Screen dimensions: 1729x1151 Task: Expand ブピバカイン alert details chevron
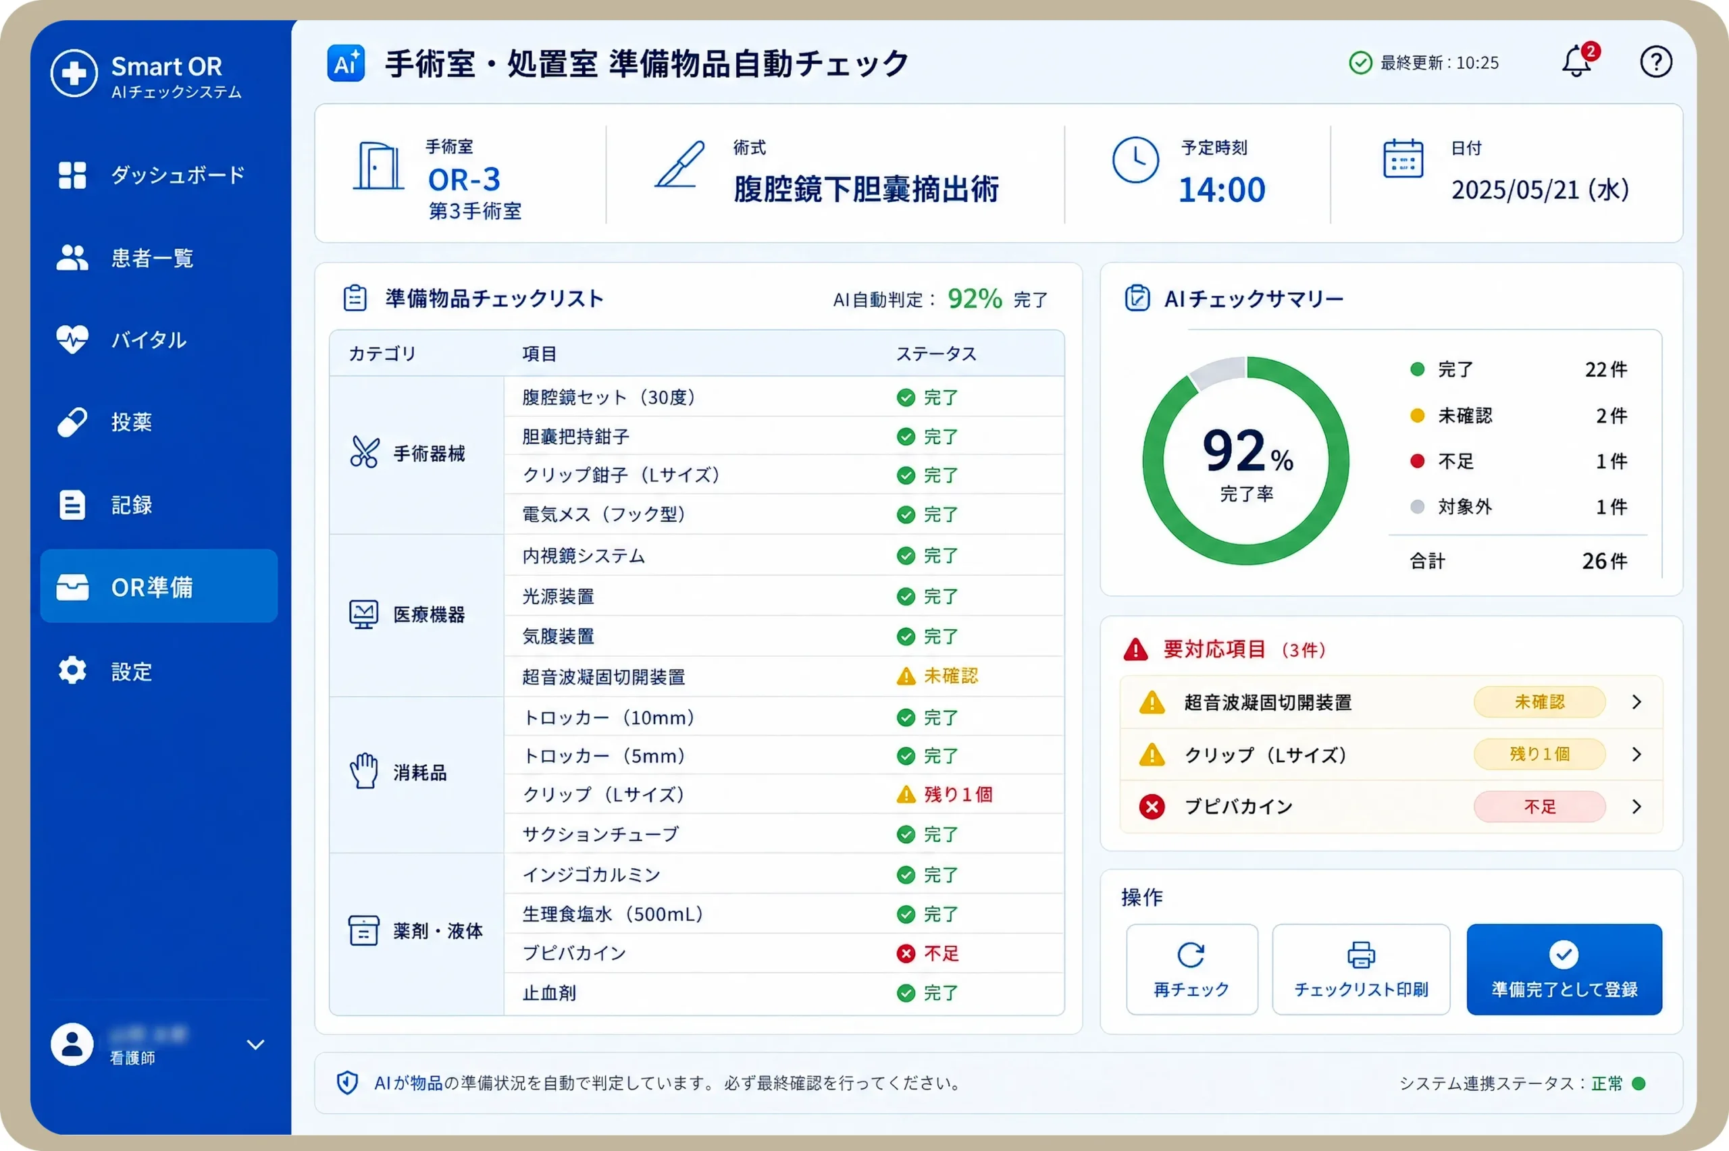1636,807
